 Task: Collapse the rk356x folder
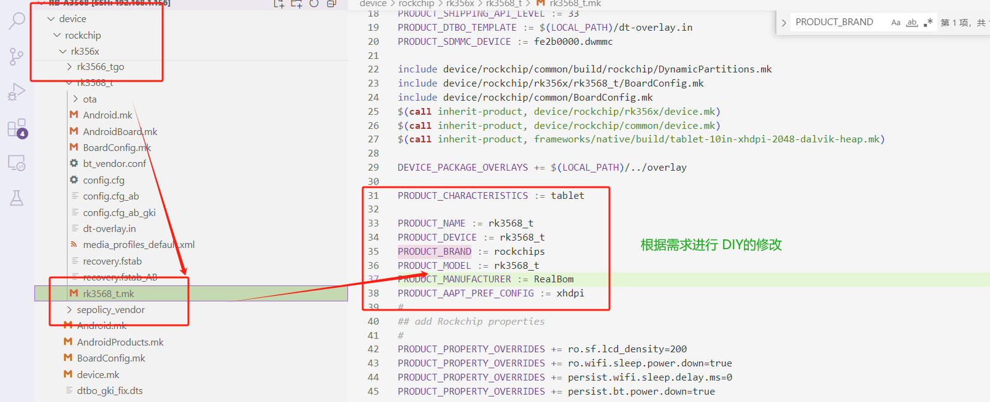click(63, 51)
